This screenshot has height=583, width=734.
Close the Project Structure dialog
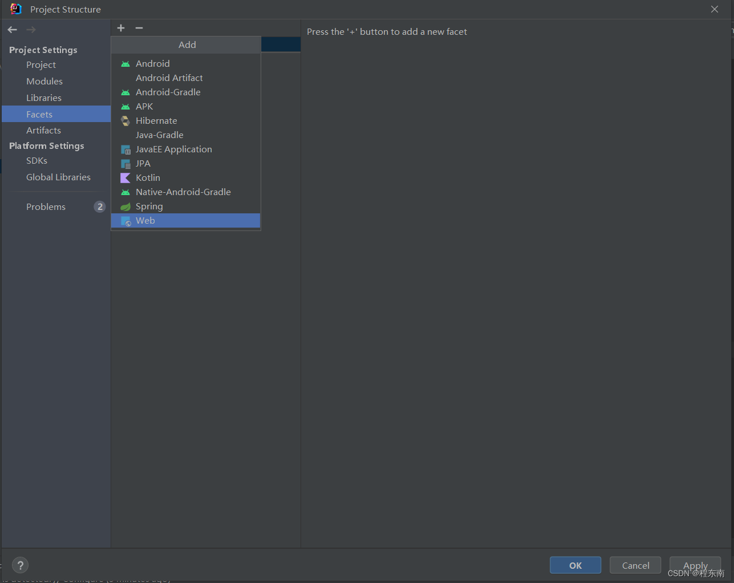[x=715, y=9]
